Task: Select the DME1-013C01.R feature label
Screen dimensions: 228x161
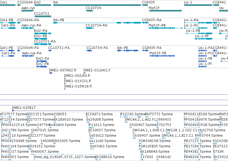Action: 78,81
